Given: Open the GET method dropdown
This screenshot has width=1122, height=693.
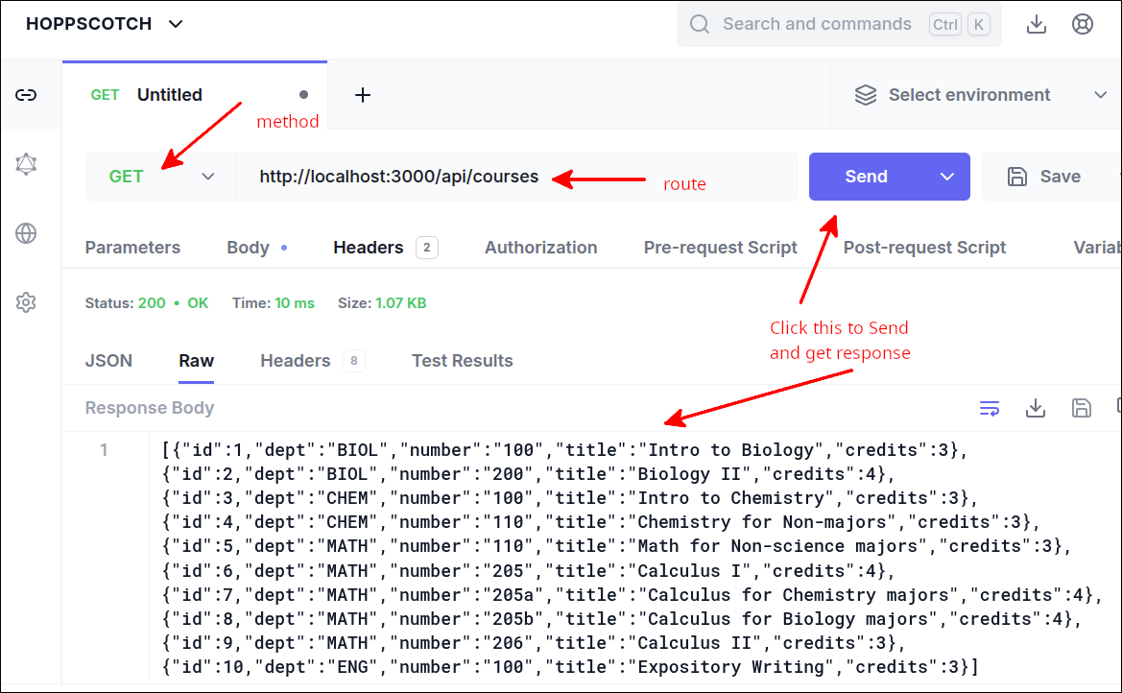Looking at the screenshot, I should (x=160, y=177).
